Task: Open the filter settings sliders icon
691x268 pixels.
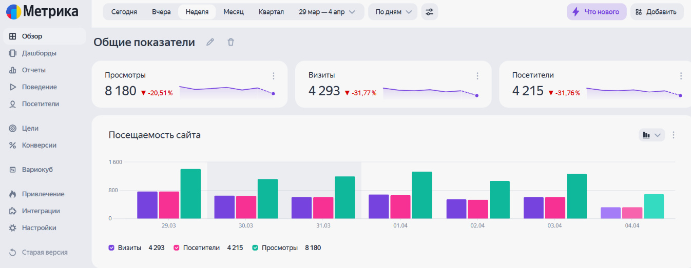Action: click(430, 12)
